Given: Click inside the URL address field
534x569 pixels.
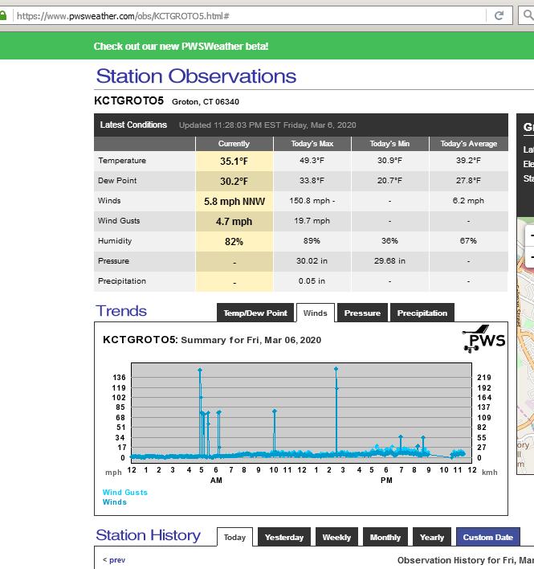Looking at the screenshot, I should pos(241,15).
